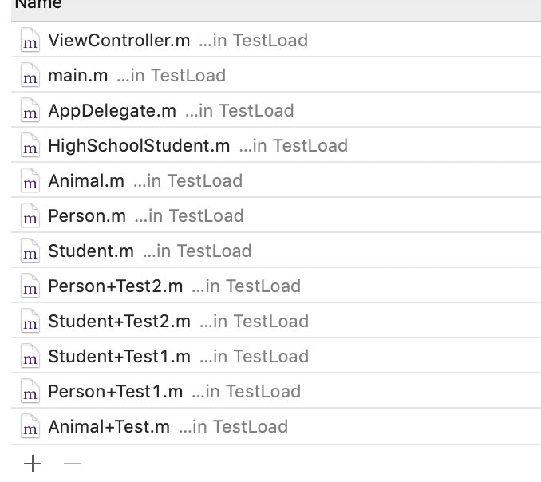Screen dimensions: 541x482
Task: Highlight the AppDelegate.m entry
Action: pyautogui.click(x=113, y=111)
